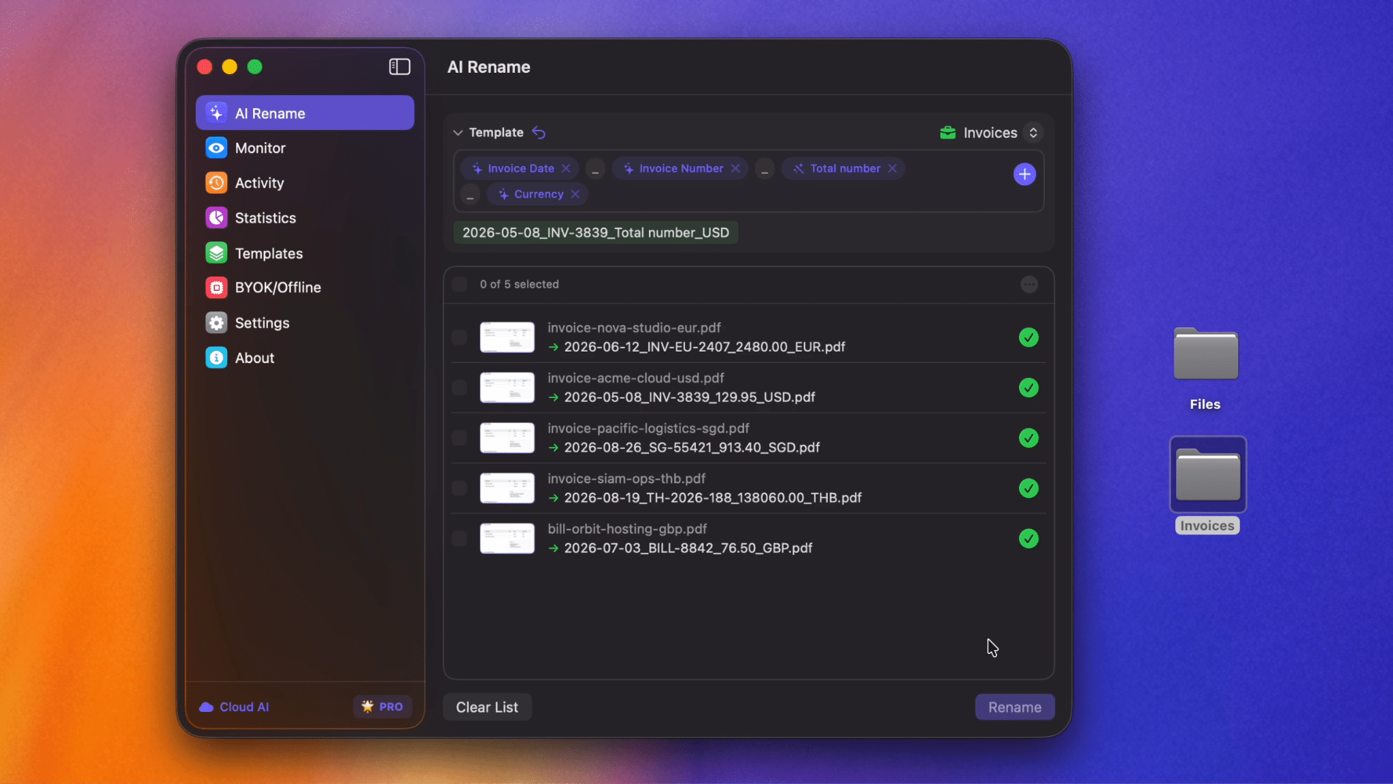Open Templates in sidebar

(x=305, y=254)
